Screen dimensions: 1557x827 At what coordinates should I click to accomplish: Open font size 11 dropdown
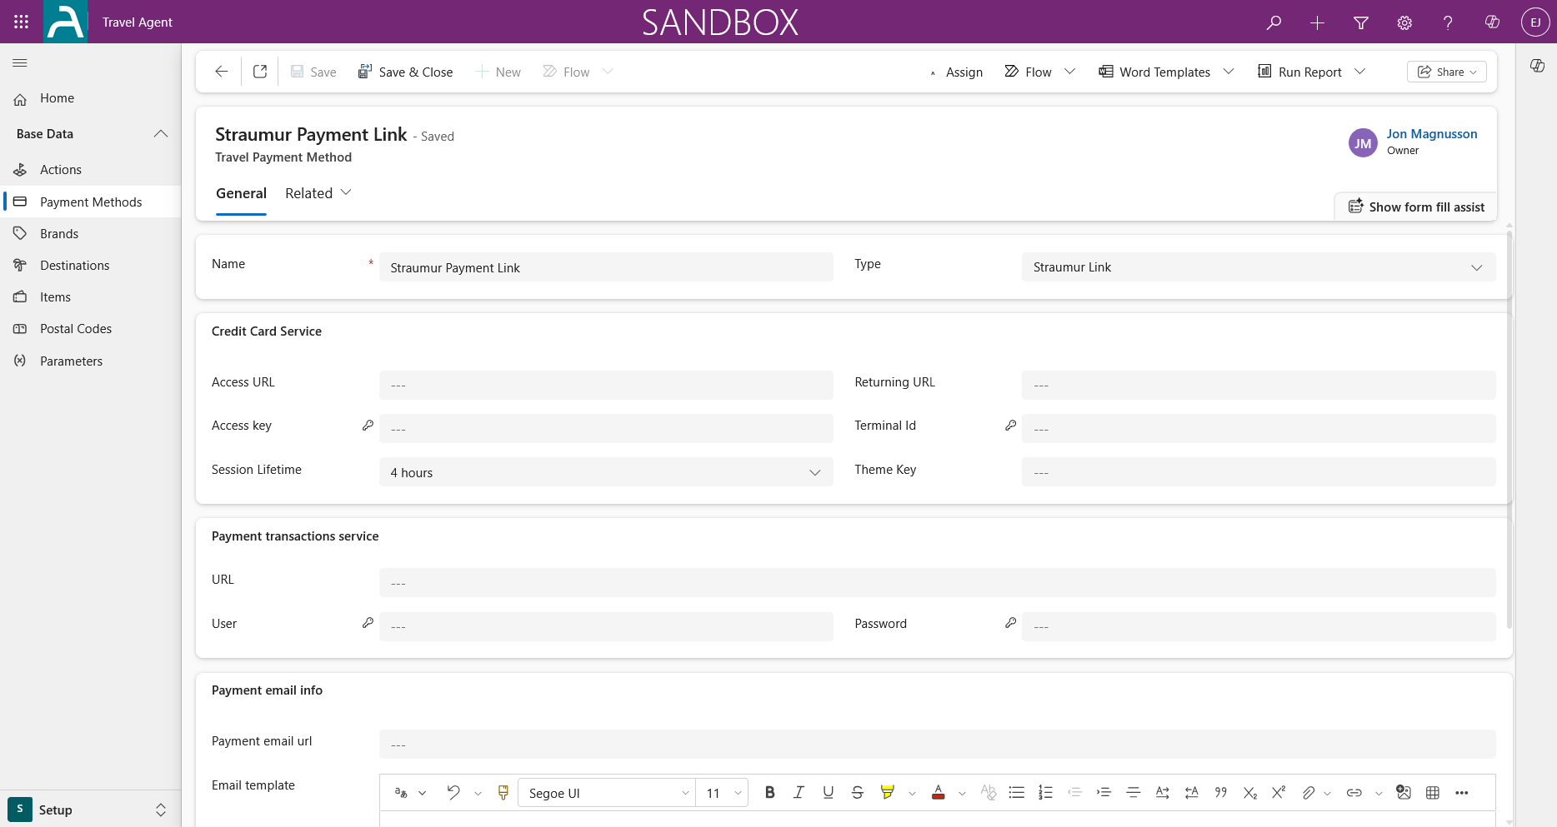(x=722, y=793)
